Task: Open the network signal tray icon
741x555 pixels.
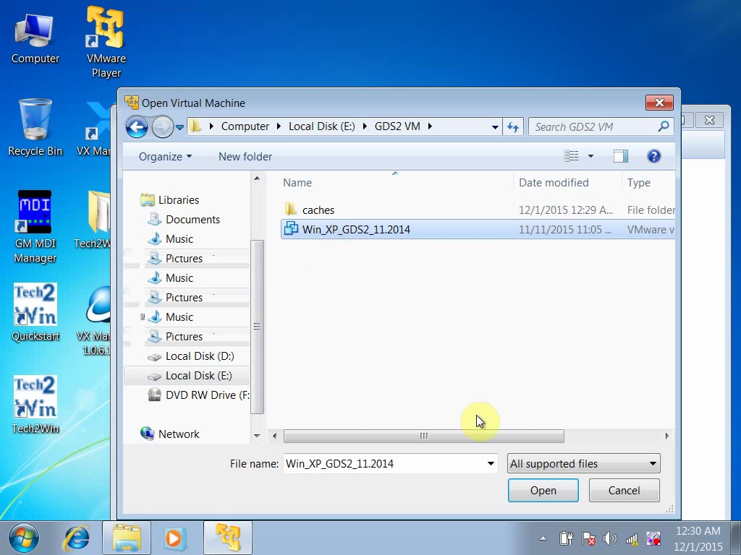Action: pyautogui.click(x=632, y=538)
